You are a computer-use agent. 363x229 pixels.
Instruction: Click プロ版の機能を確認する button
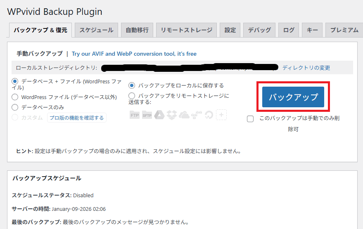click(77, 118)
